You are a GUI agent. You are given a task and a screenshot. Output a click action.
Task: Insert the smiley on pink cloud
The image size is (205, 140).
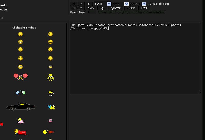click(20, 121)
